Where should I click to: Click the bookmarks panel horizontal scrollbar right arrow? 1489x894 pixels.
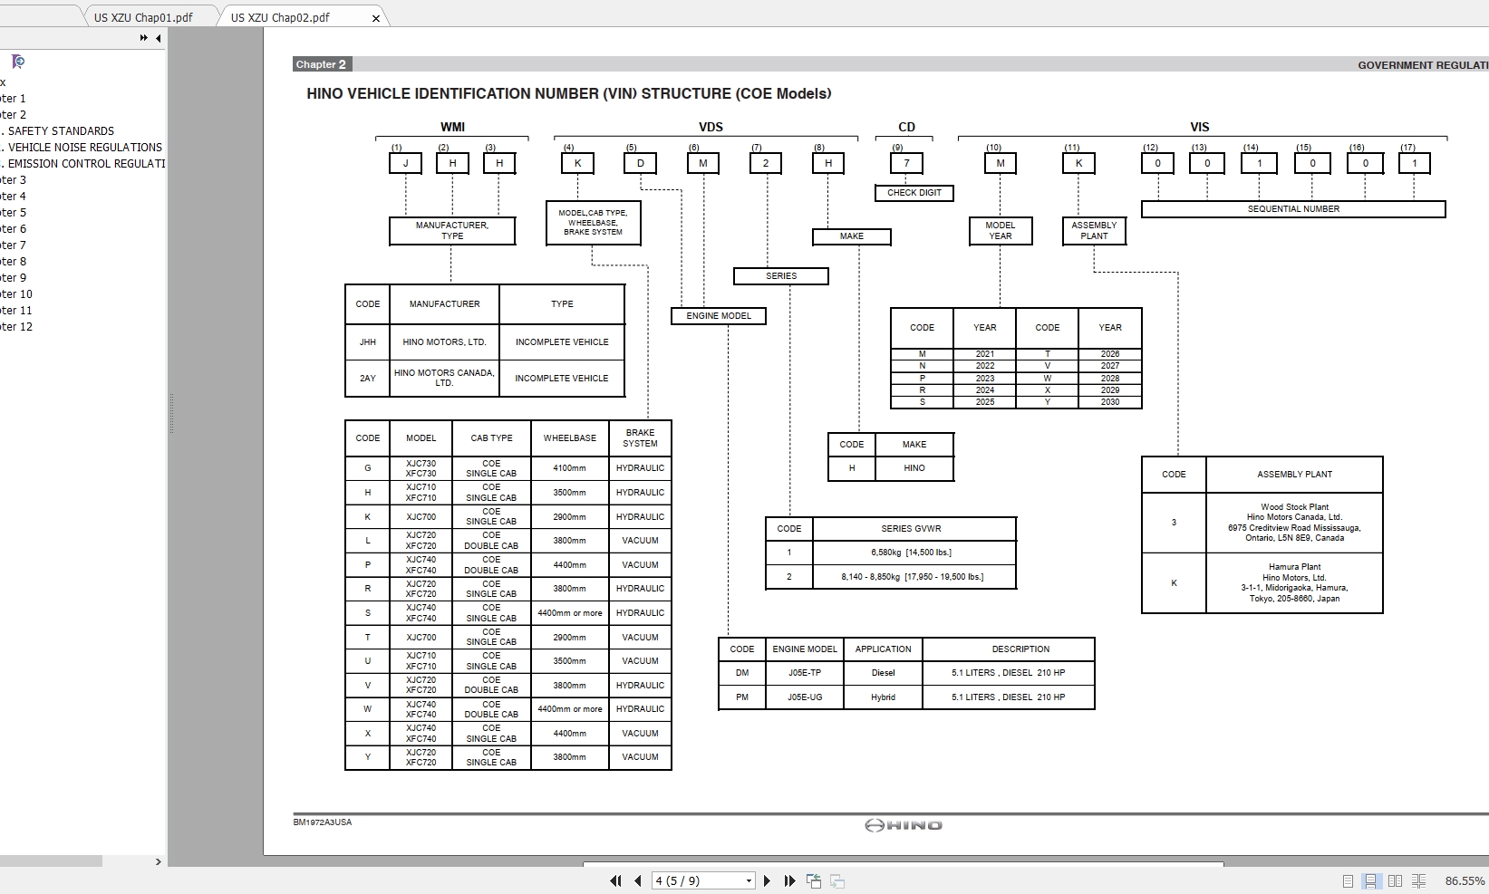(159, 861)
